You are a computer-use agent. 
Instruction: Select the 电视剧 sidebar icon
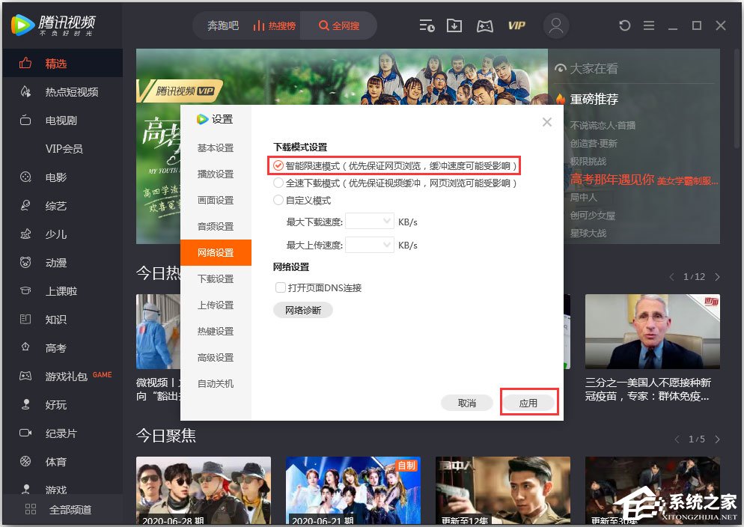27,120
